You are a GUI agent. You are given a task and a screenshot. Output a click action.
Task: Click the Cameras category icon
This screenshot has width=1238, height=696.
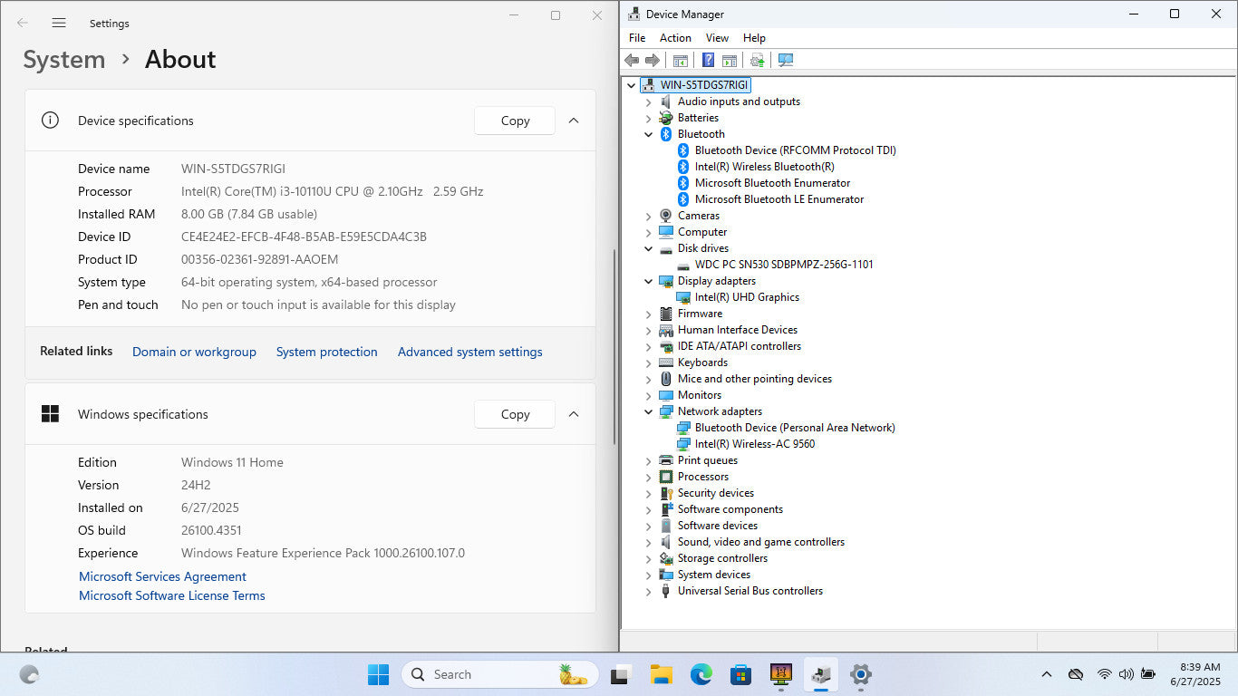[x=666, y=216]
